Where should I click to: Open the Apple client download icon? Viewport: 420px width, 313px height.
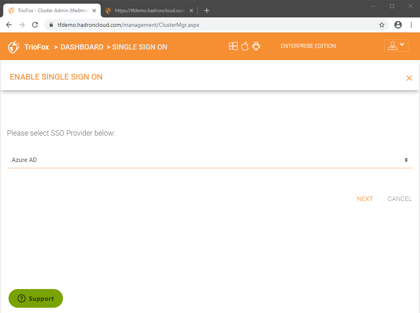245,46
